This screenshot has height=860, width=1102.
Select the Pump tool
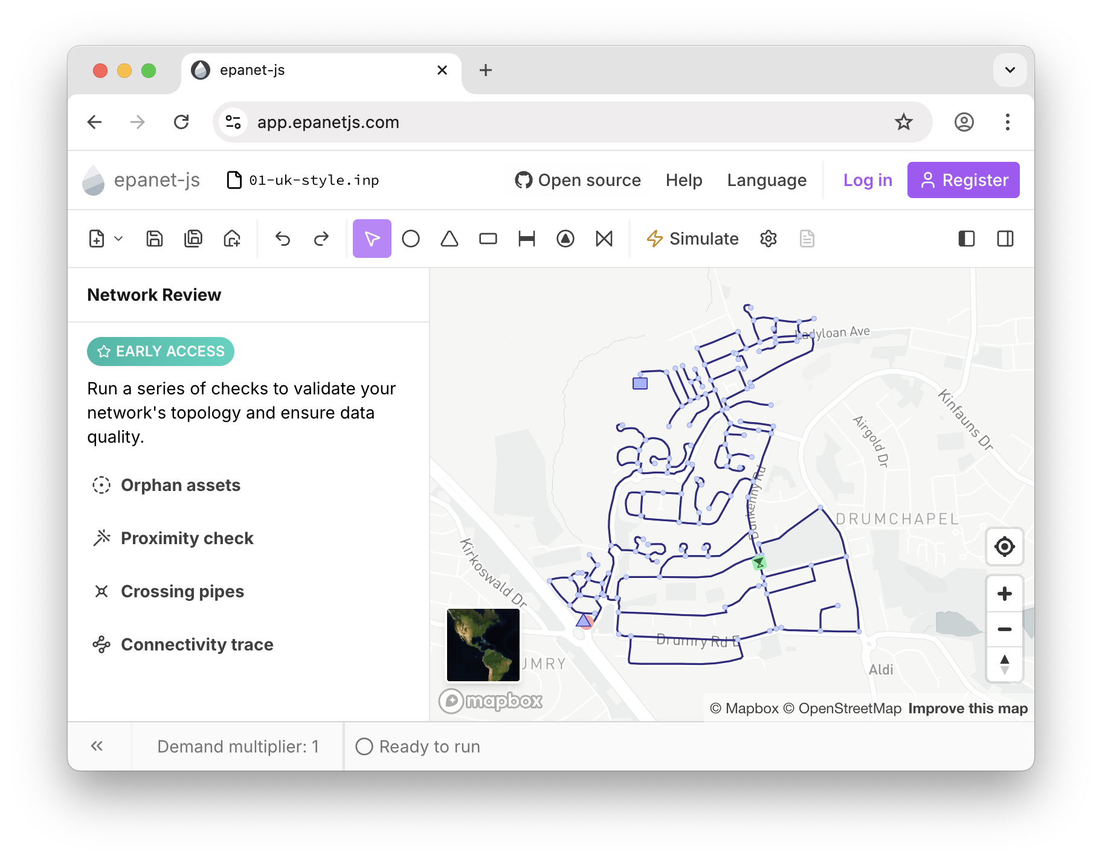[565, 239]
